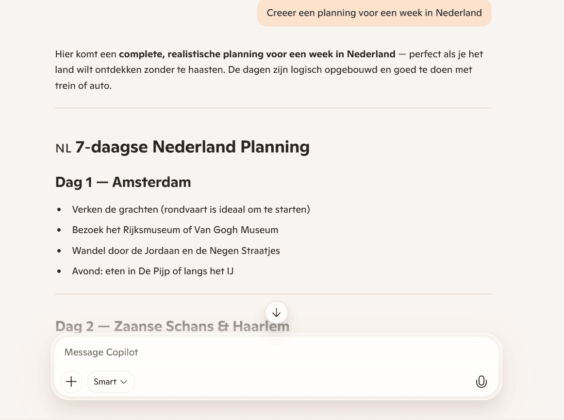Click the heading 7-daagse Nederland Planning
The image size is (564, 420).
[193, 147]
